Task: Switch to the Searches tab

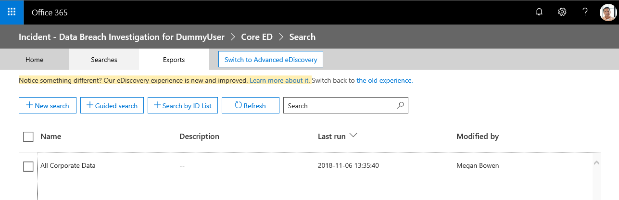Action: [x=104, y=60]
